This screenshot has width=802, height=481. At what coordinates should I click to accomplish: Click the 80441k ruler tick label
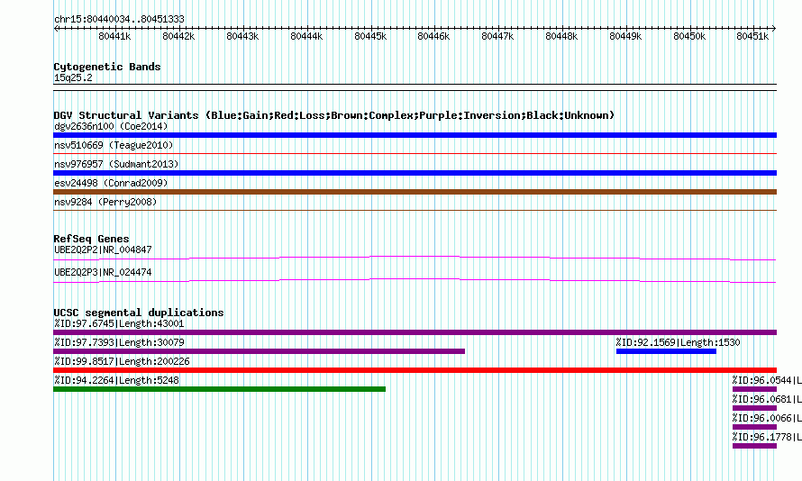(114, 36)
